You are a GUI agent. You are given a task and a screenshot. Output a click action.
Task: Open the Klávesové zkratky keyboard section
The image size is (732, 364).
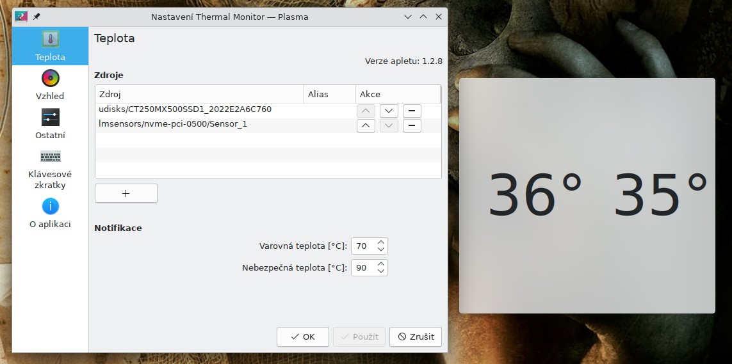(x=50, y=169)
